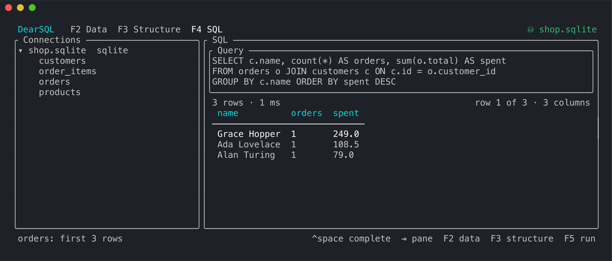Focus the SQL query editor
The width and height of the screenshot is (612, 261).
401,71
